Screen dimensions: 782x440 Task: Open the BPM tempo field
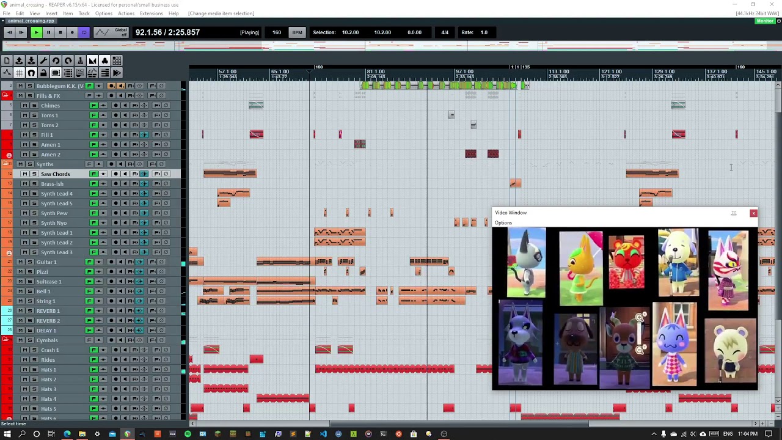coord(277,32)
